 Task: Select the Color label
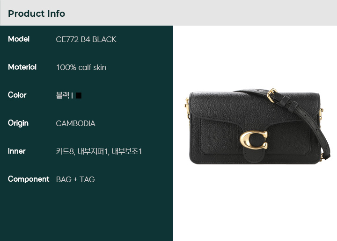tap(17, 95)
